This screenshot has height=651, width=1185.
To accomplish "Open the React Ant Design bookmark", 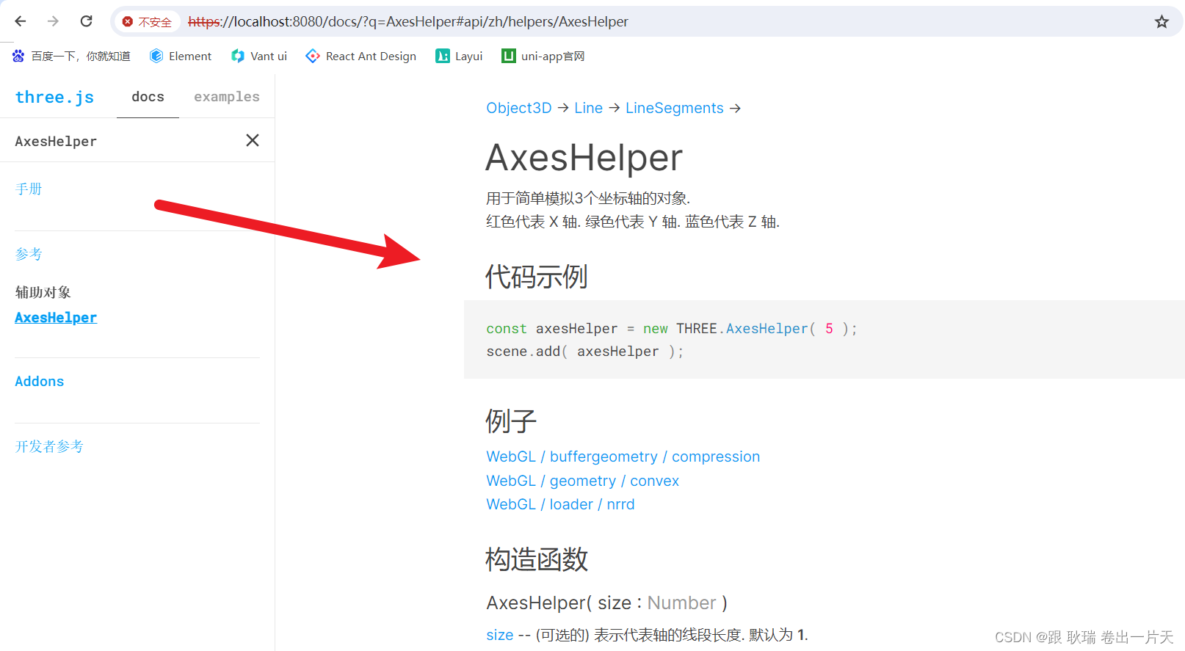I will [x=361, y=56].
